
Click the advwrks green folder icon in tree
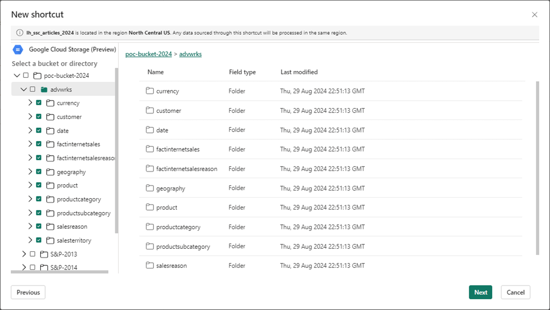(x=44, y=90)
